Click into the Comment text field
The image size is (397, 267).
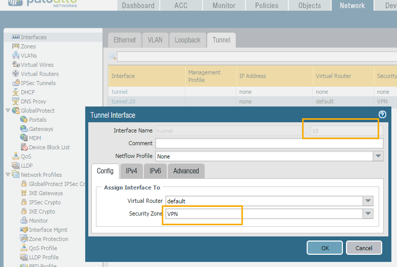pos(269,144)
